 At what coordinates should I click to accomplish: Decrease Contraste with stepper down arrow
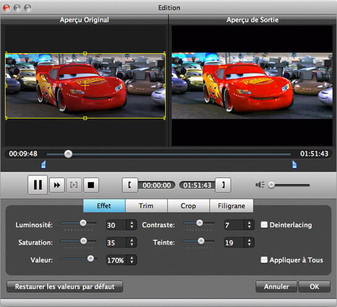tap(249, 227)
